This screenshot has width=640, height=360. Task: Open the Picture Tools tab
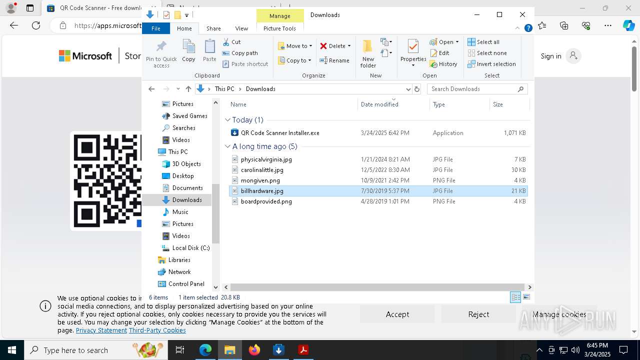pyautogui.click(x=279, y=28)
